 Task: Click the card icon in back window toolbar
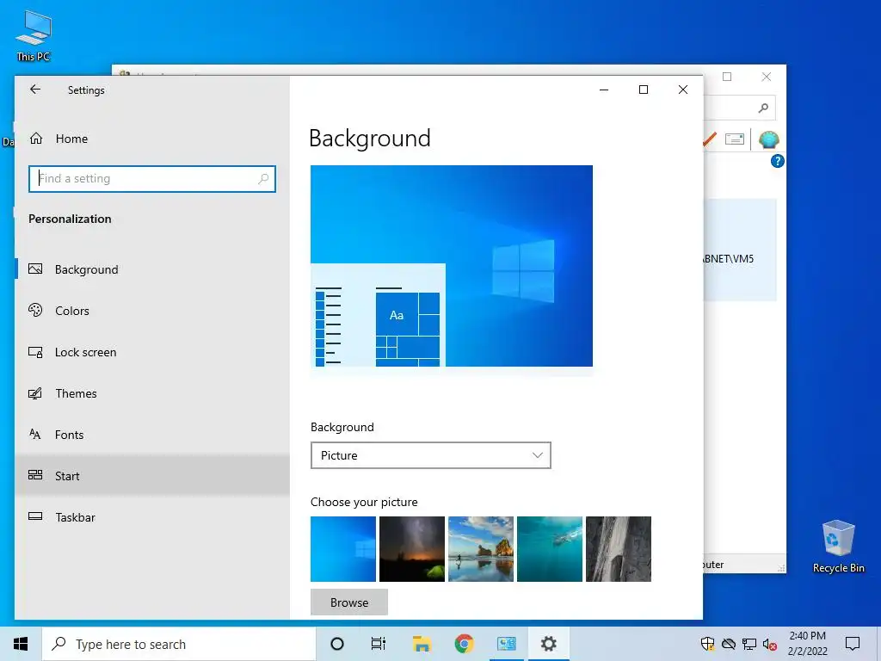click(735, 139)
